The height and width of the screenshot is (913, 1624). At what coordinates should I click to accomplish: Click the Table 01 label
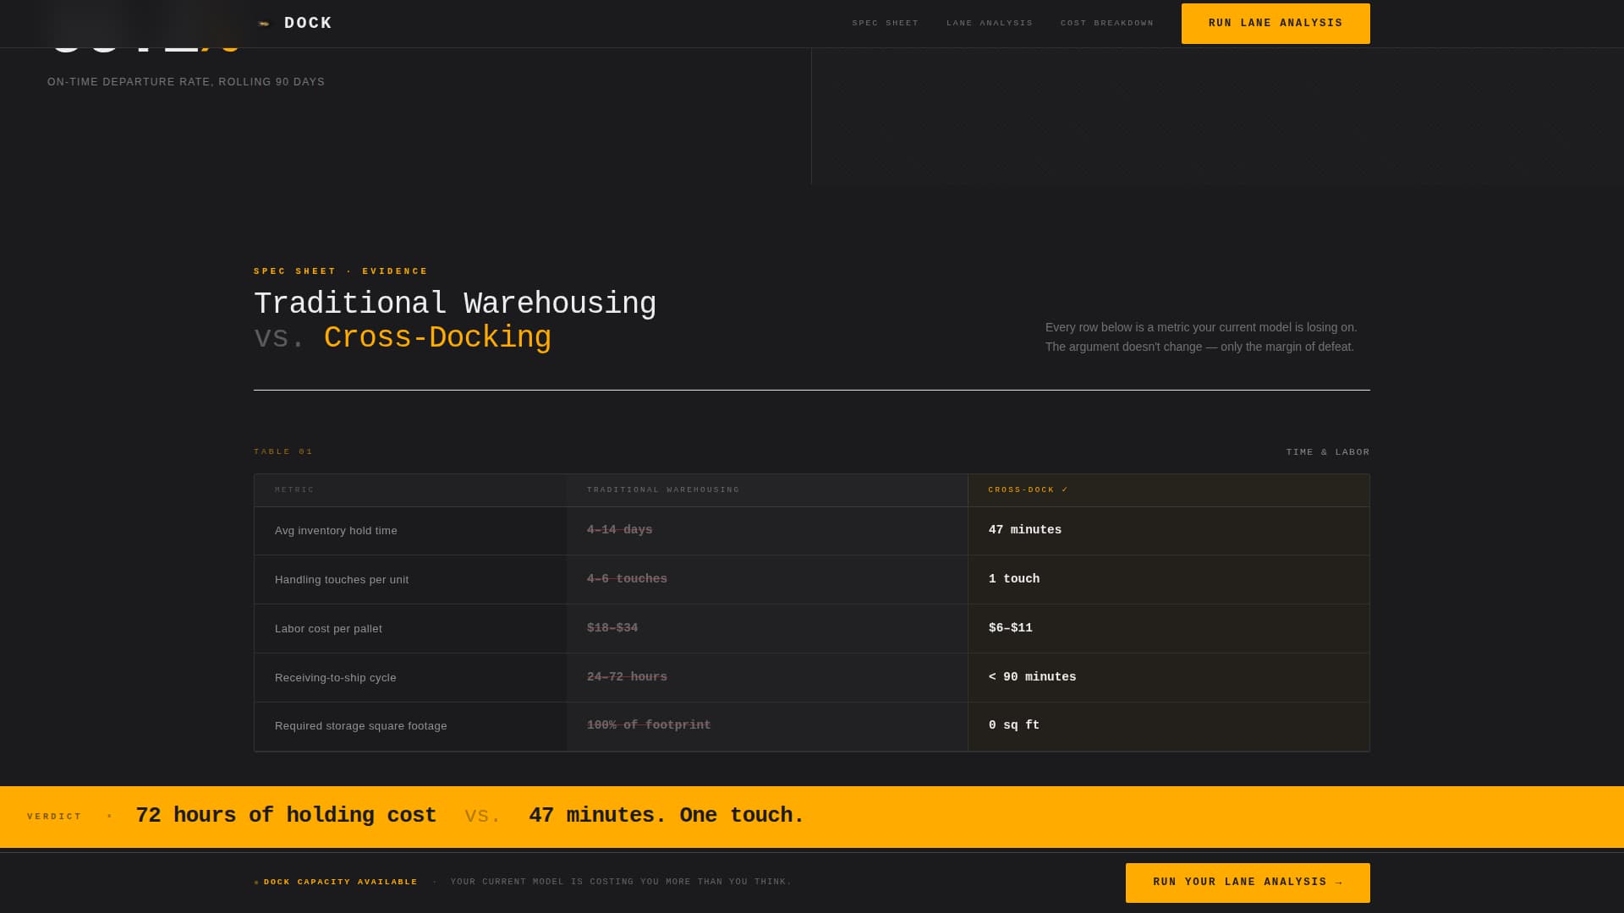point(283,452)
